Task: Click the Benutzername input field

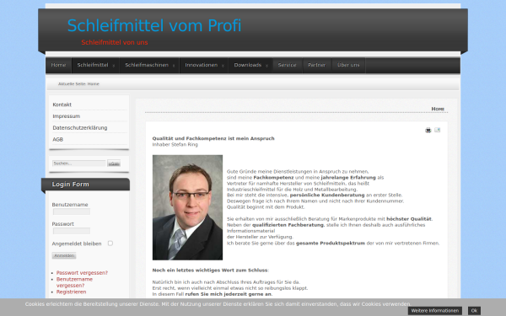Action: click(72, 212)
